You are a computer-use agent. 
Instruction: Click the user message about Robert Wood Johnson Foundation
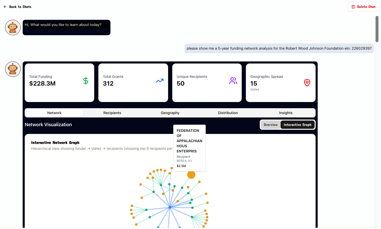(279, 48)
